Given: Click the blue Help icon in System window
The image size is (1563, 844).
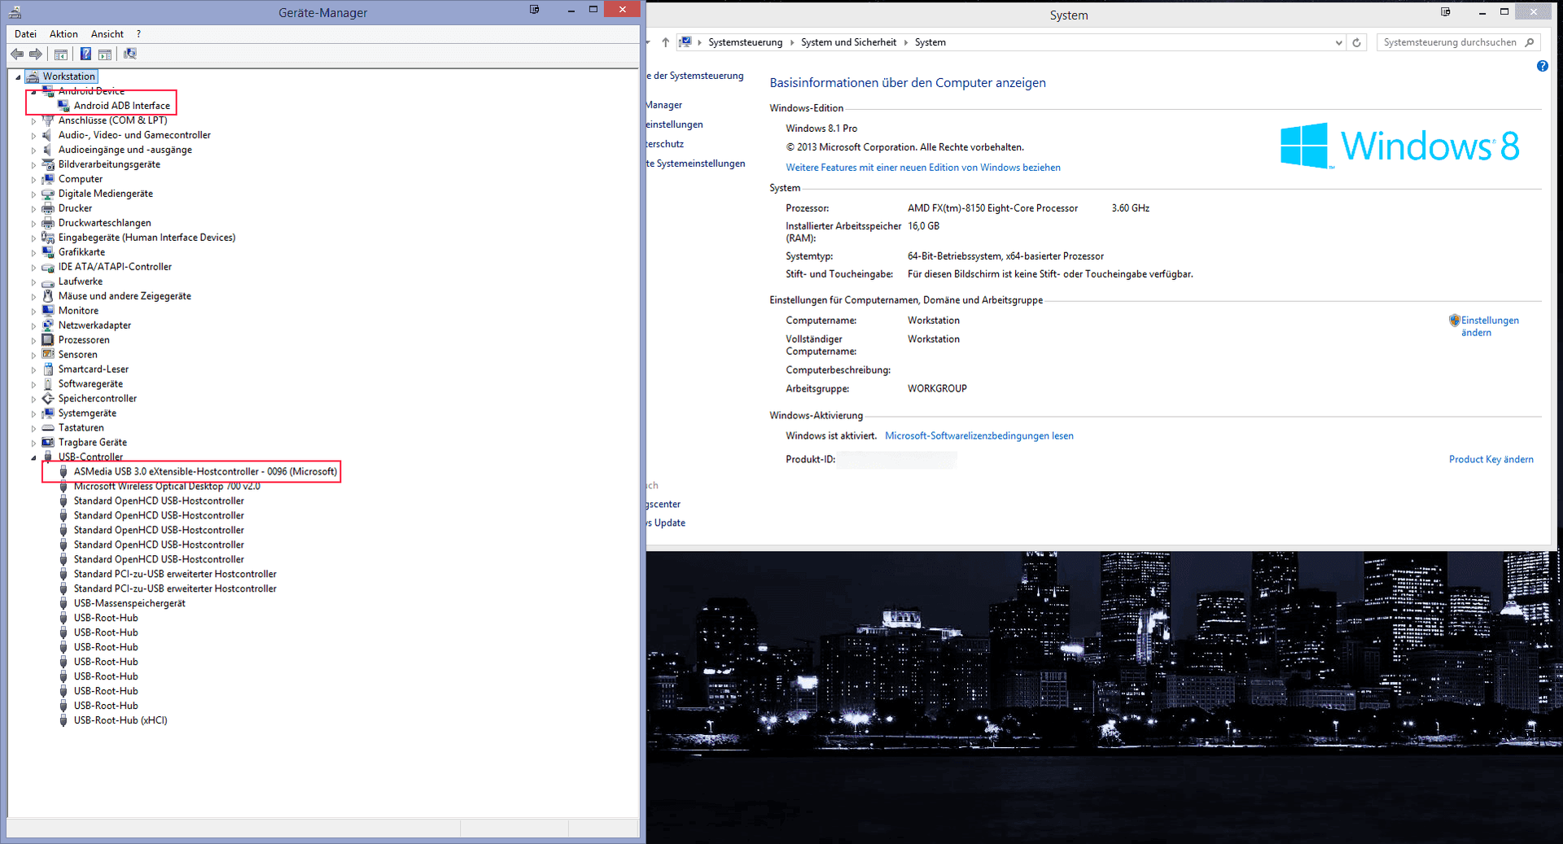Looking at the screenshot, I should click(x=1542, y=67).
